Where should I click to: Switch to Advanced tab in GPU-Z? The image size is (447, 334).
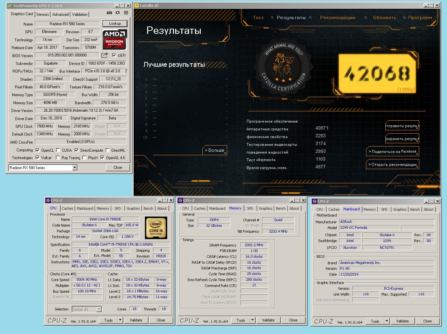coord(60,14)
